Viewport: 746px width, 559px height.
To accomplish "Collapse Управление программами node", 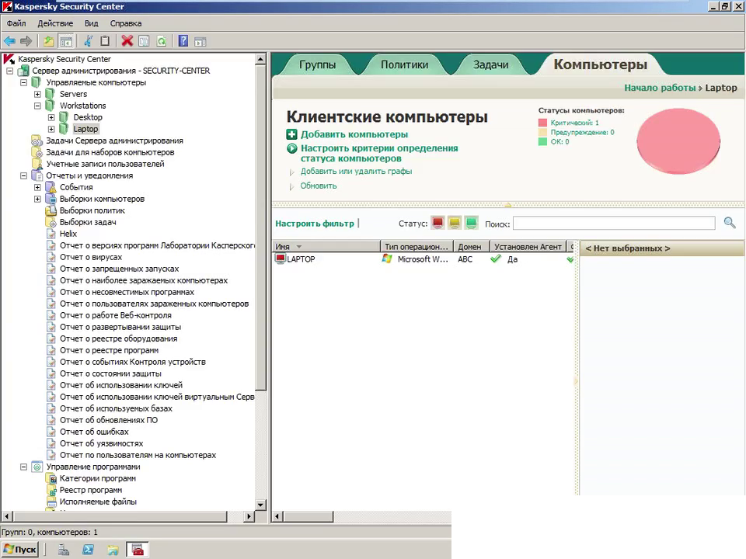I will point(23,467).
